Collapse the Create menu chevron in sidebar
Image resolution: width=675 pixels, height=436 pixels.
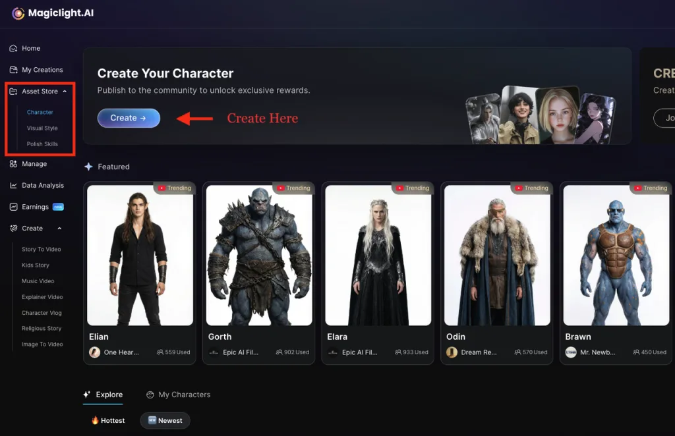tap(59, 229)
